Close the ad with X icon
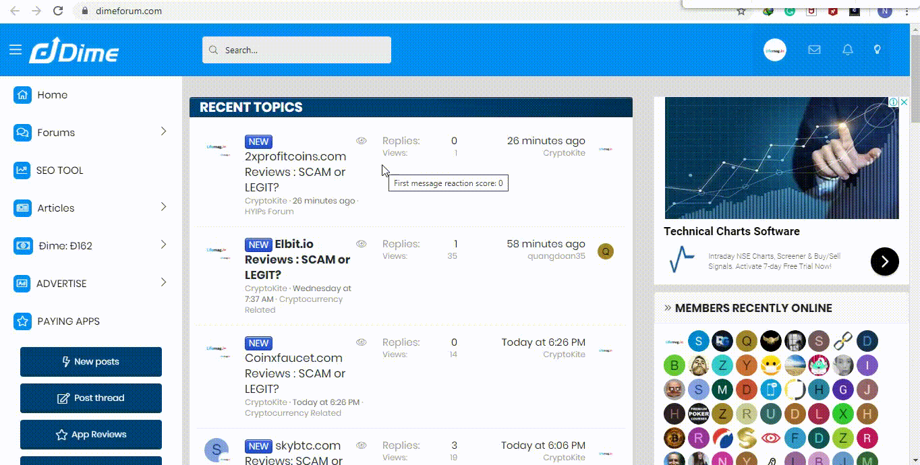Image resolution: width=920 pixels, height=465 pixels. point(904,102)
